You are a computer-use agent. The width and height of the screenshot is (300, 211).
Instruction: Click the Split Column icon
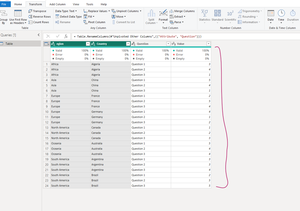[151, 13]
